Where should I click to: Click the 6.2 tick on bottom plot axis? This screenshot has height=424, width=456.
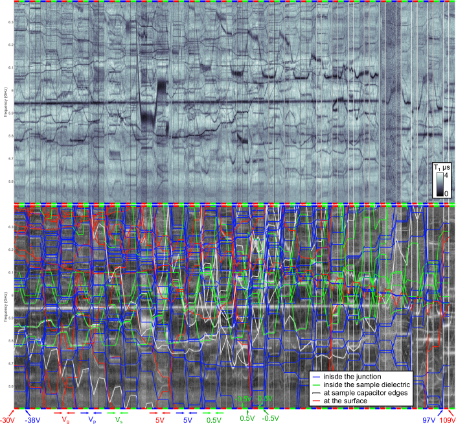(x=11, y=250)
